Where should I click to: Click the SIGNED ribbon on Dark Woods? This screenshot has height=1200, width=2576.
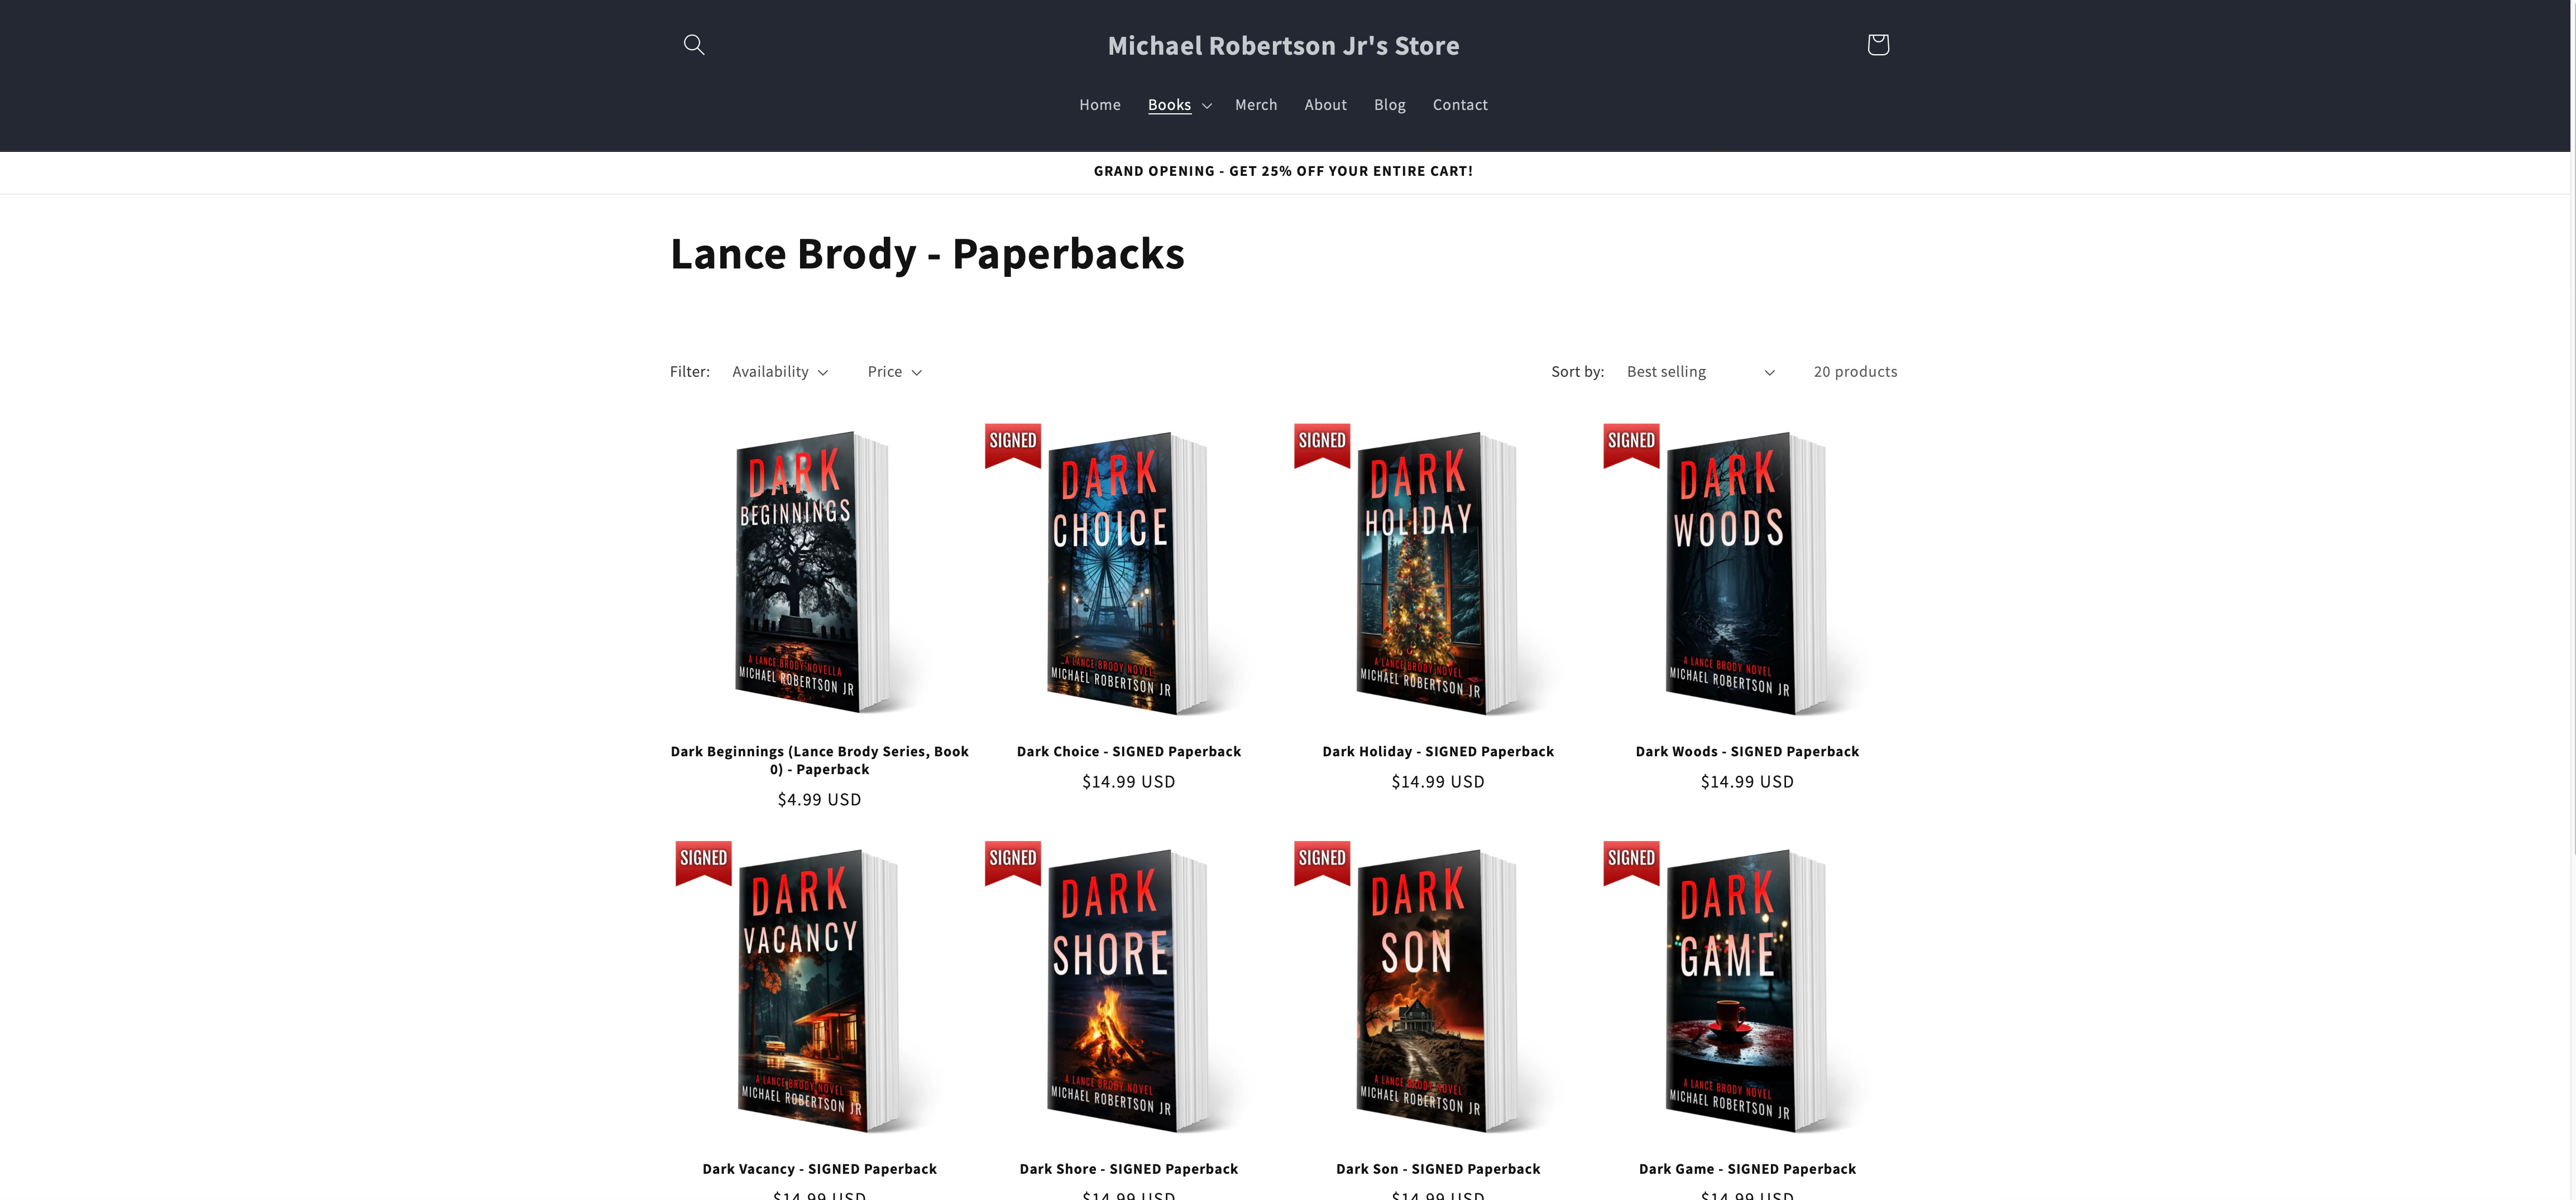pos(1630,445)
